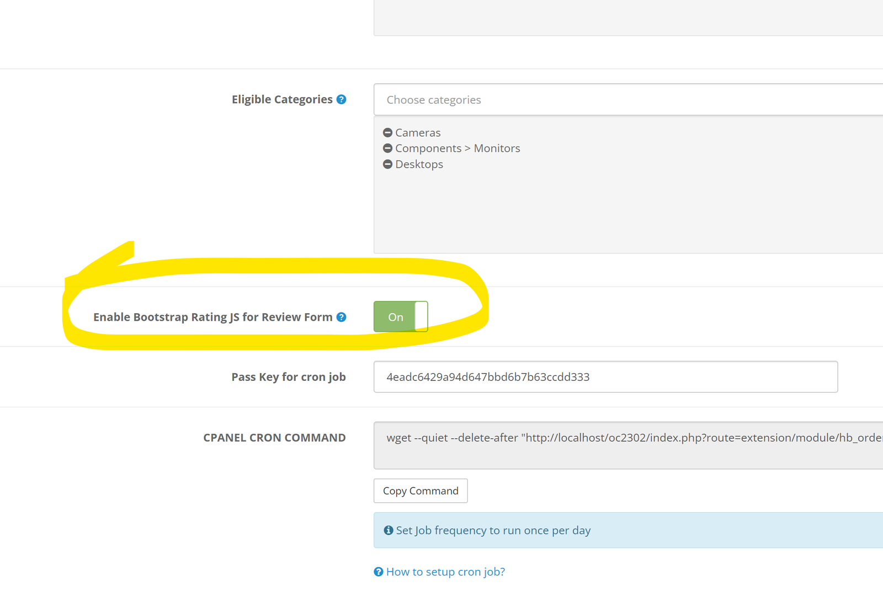The height and width of the screenshot is (592, 883).
Task: Toggle Bootstrap Rating JS switch off
Action: click(x=401, y=316)
